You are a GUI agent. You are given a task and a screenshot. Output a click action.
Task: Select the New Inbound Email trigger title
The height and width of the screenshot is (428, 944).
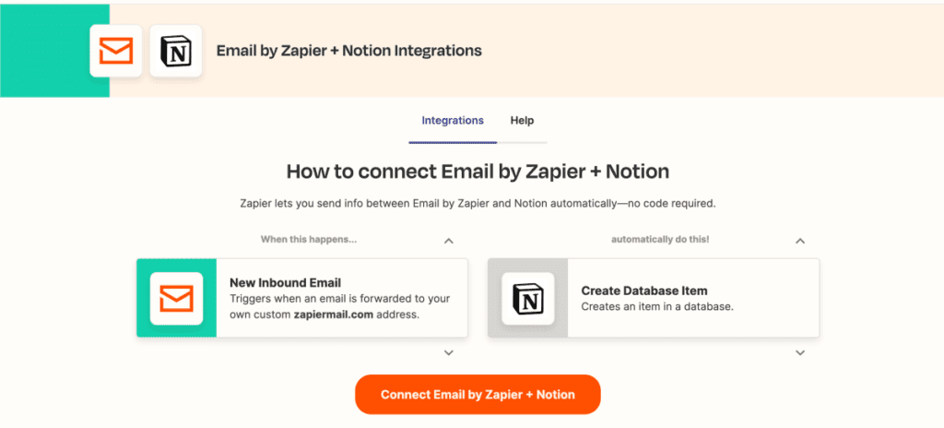pos(277,282)
